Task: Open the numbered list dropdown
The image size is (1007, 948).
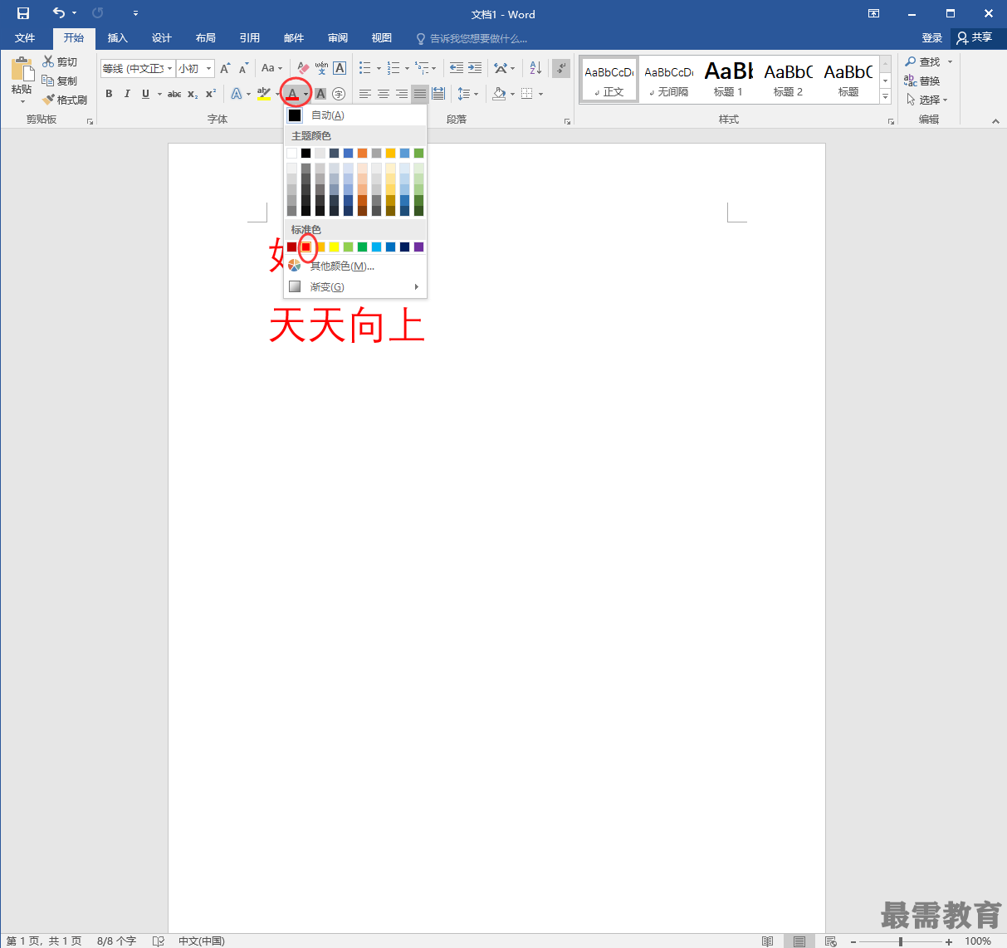Action: click(407, 68)
